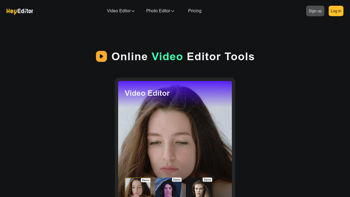Expand the Photo Editor dropdown chevron
Screen dimensions: 350x197
[x=173, y=11]
